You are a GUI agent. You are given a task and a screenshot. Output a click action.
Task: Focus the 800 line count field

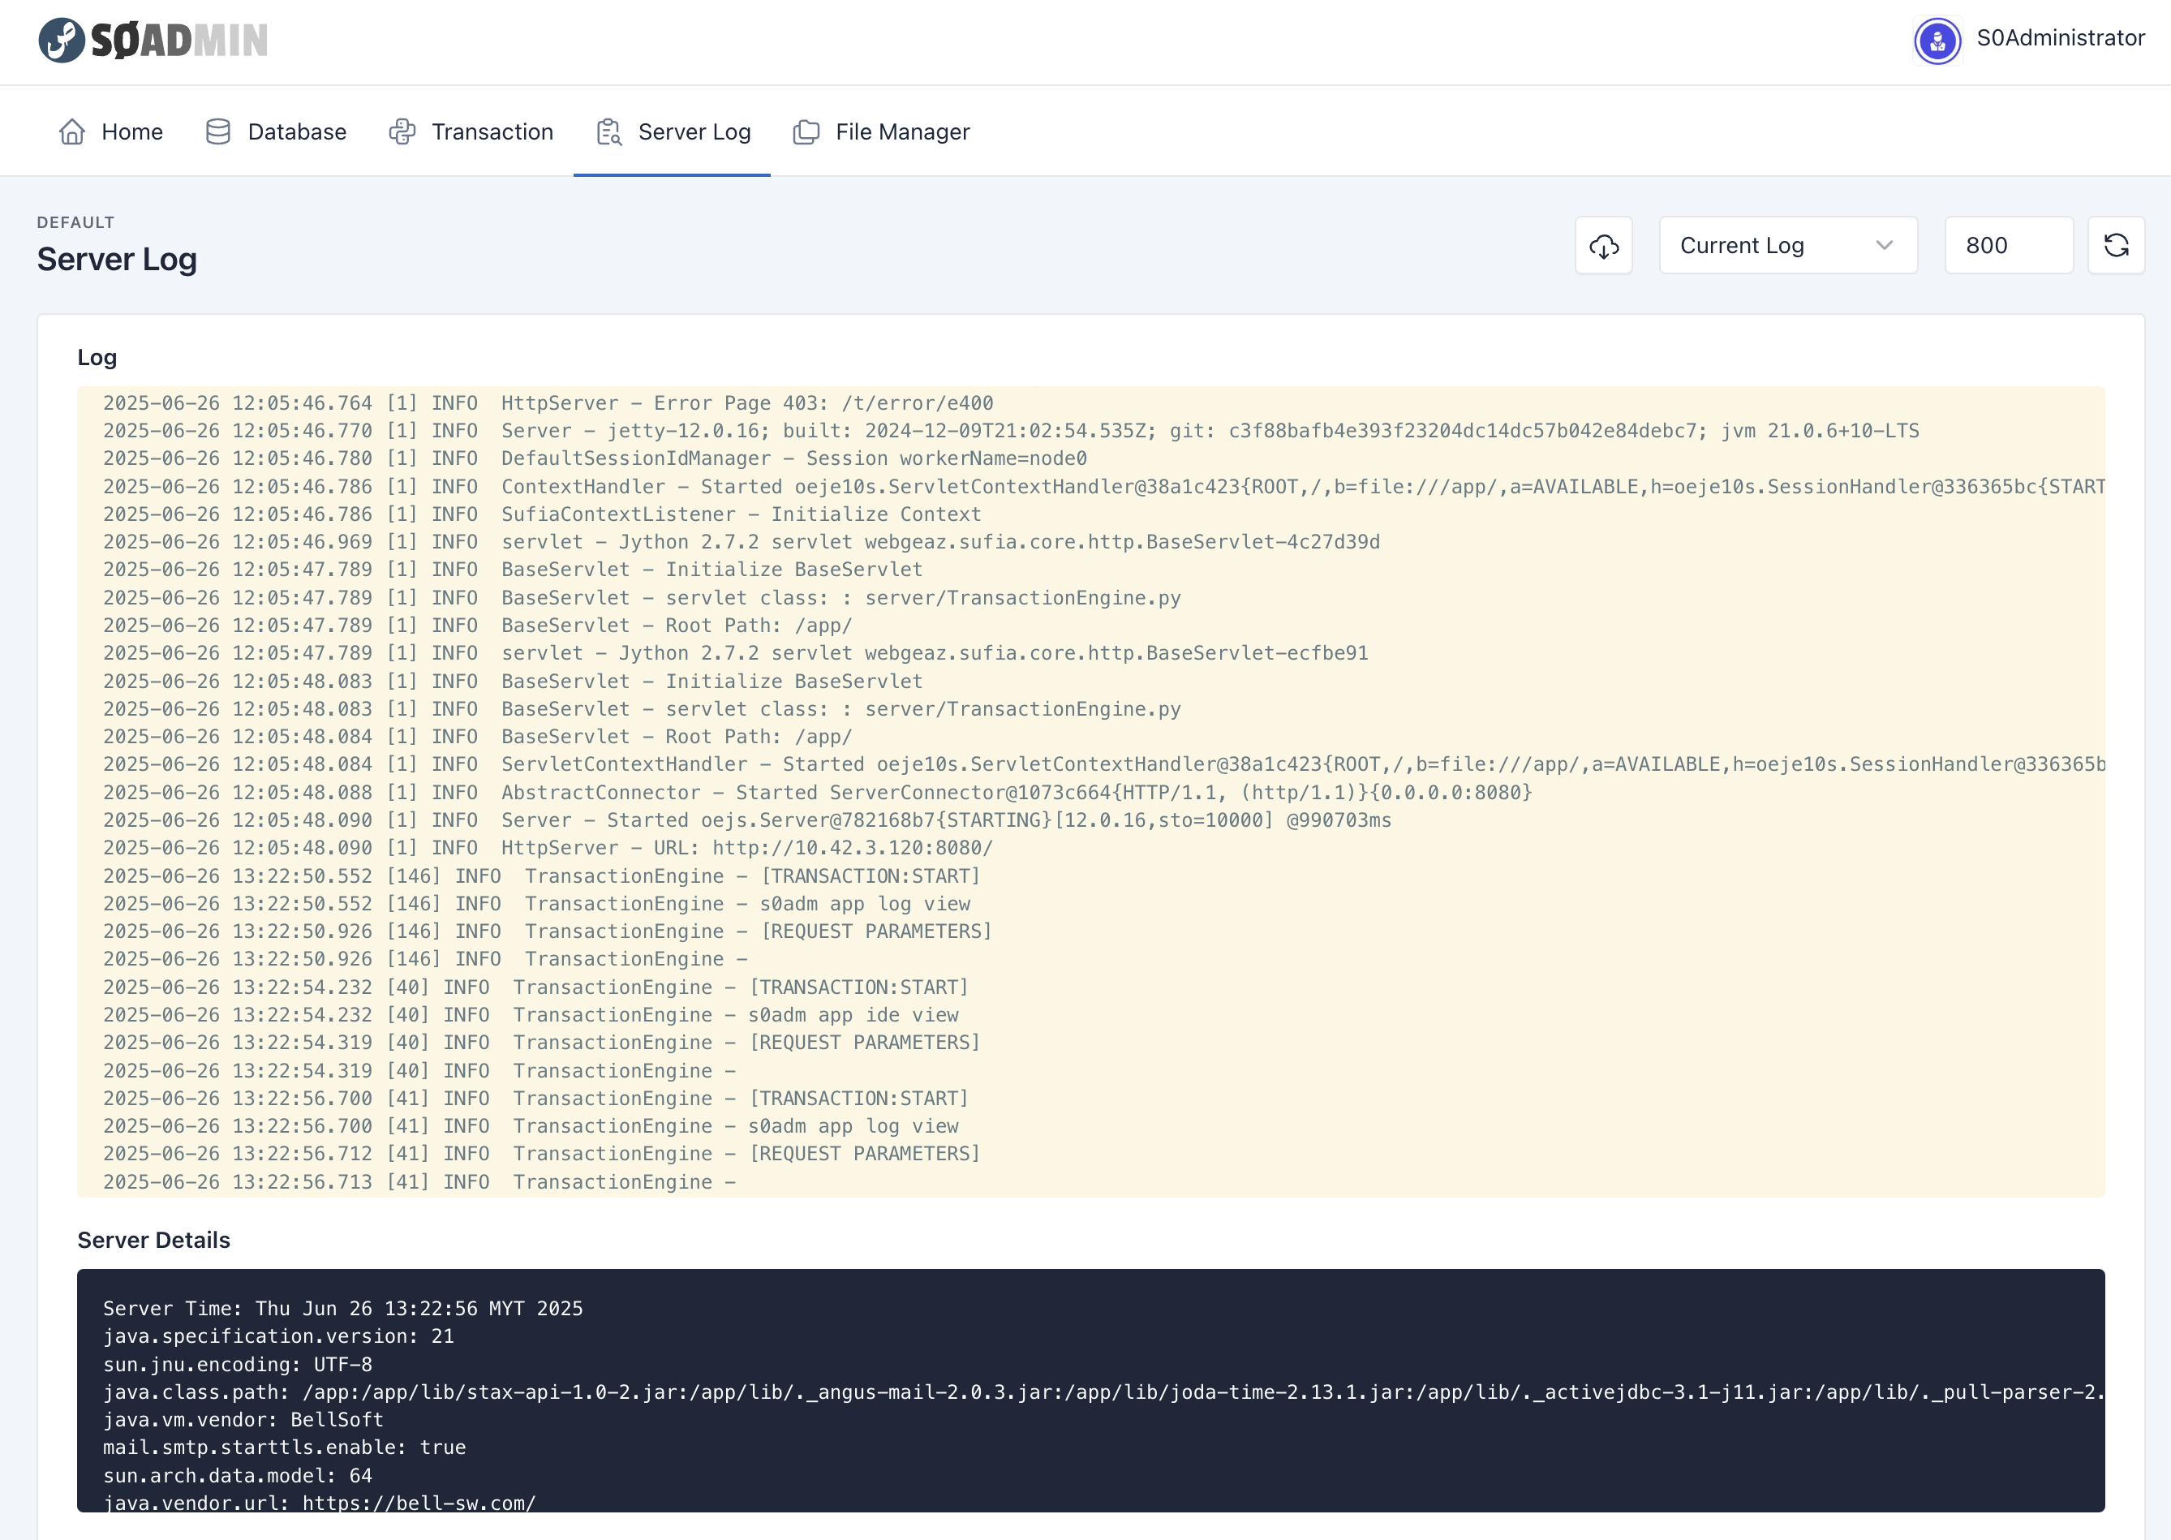(2009, 246)
